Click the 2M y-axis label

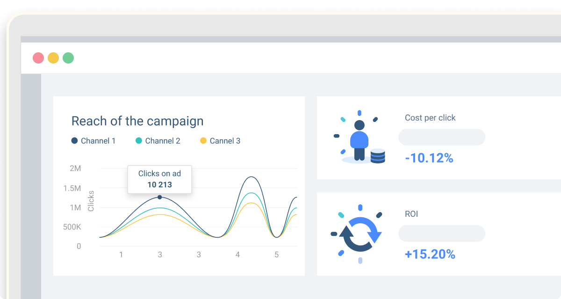tap(75, 168)
